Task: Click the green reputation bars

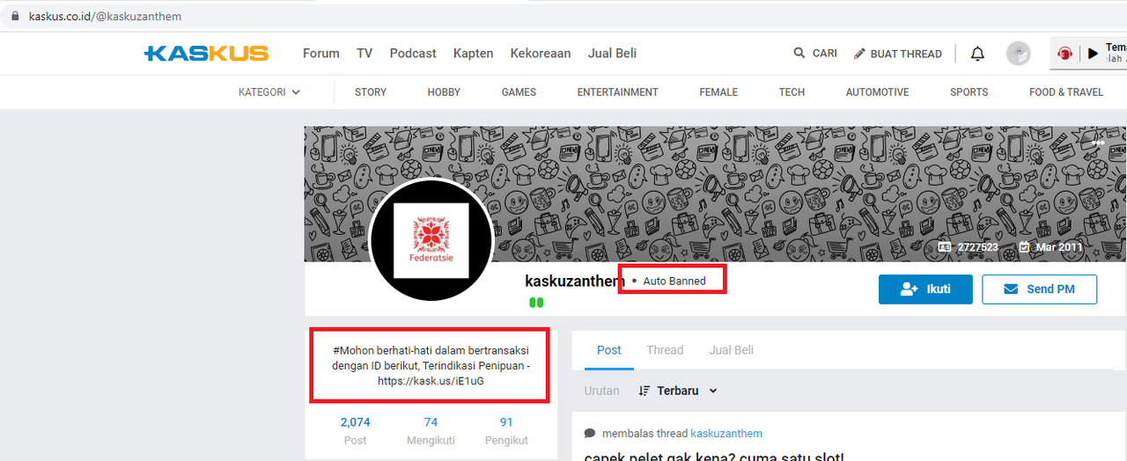Action: 536,303
